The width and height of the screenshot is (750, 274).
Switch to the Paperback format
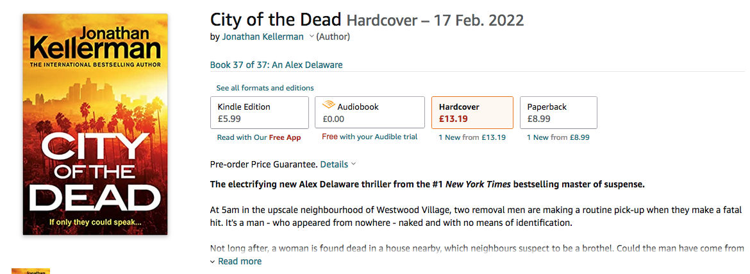[558, 112]
